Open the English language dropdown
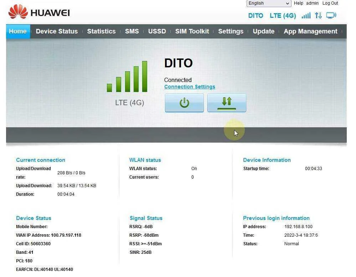 [269, 4]
